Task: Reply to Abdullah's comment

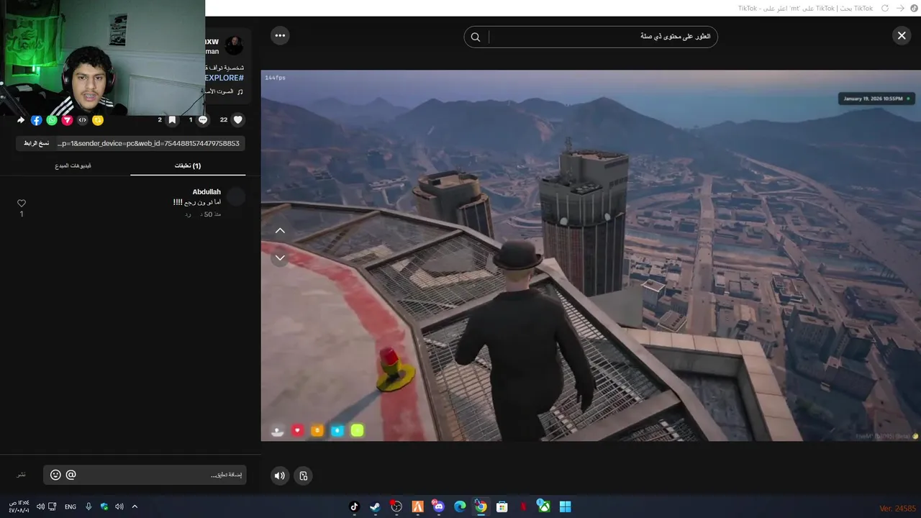Action: pos(188,215)
